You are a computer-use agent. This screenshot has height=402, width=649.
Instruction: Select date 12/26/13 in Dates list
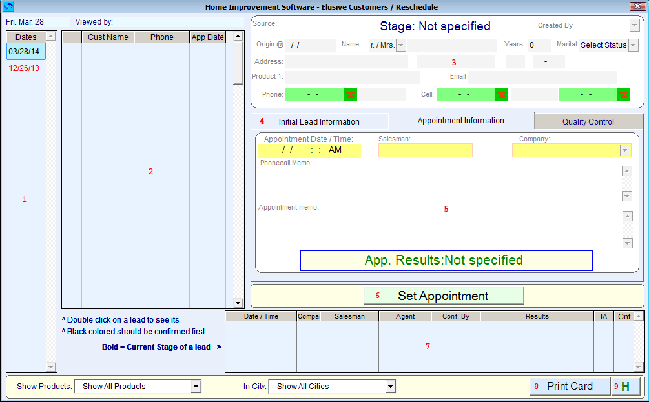point(26,68)
